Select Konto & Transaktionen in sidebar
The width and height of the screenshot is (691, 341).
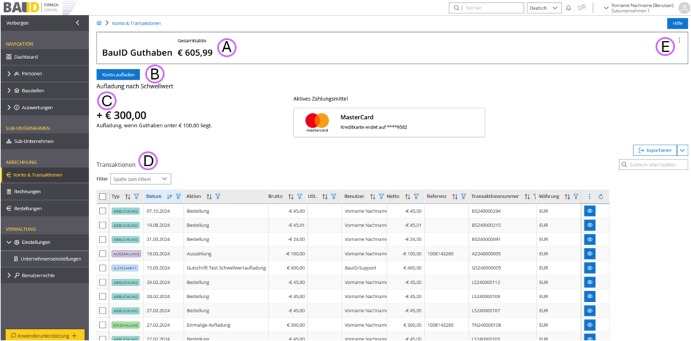pyautogui.click(x=44, y=175)
